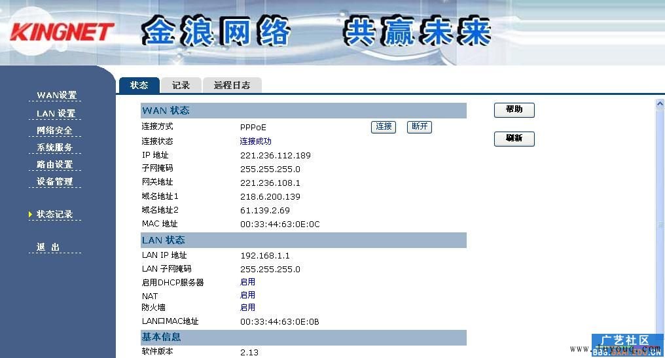Select 状态记录 in the sidebar
The height and width of the screenshot is (358, 665).
(x=54, y=214)
